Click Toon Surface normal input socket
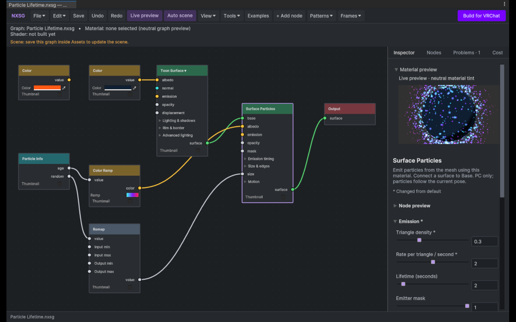The image size is (516, 322). pos(157,88)
